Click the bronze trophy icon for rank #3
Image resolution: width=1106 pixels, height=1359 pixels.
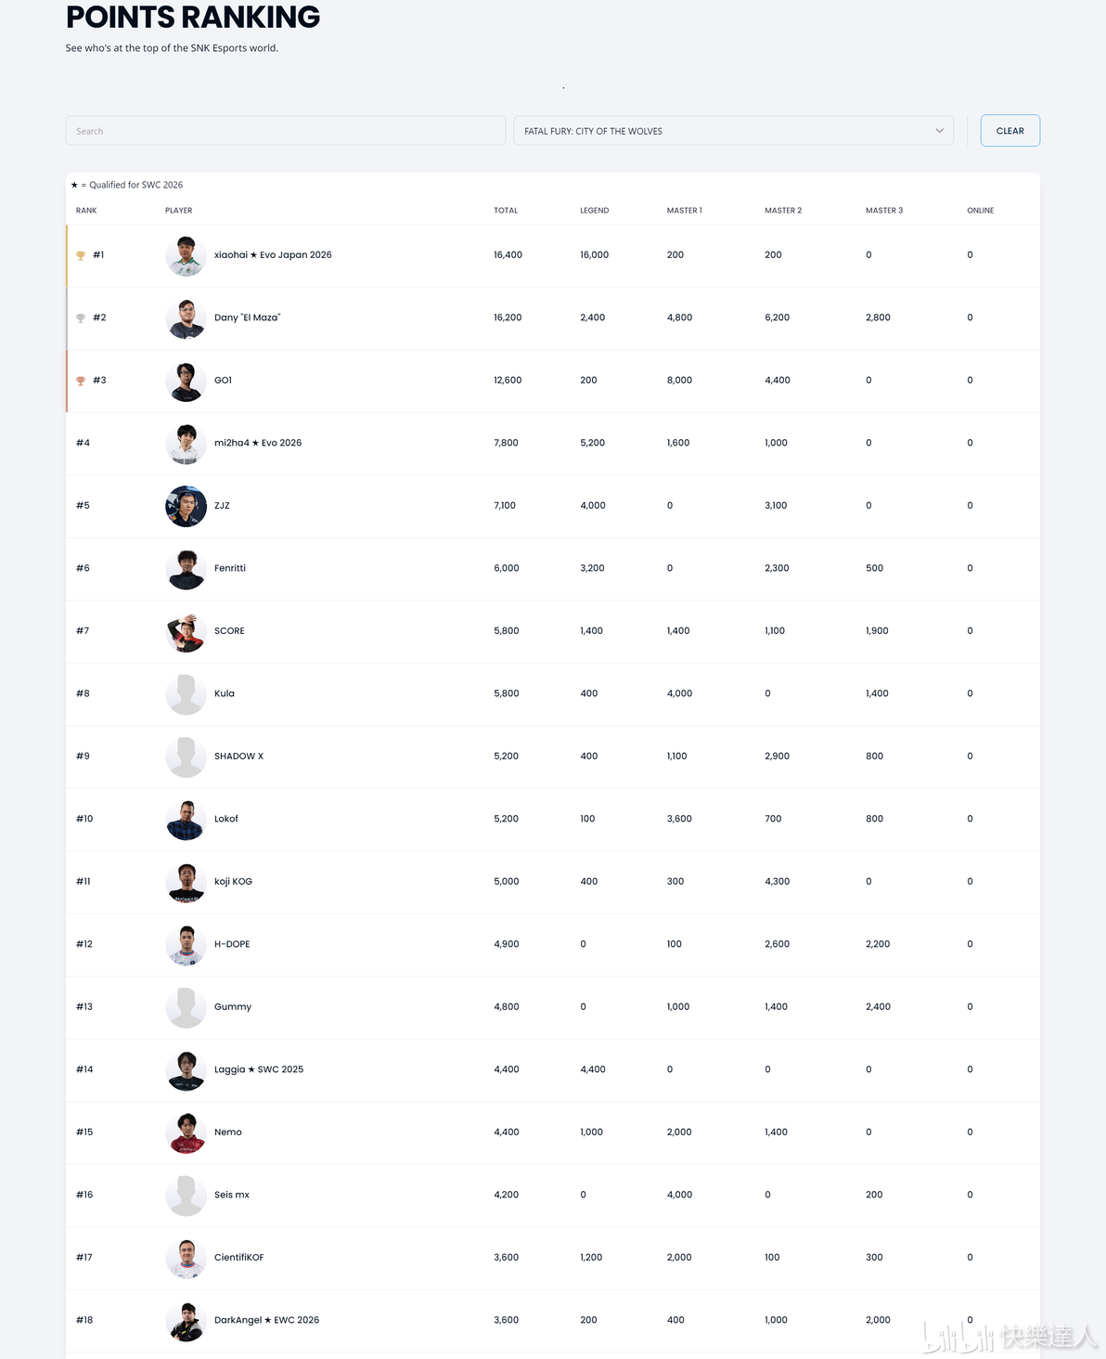(x=81, y=381)
